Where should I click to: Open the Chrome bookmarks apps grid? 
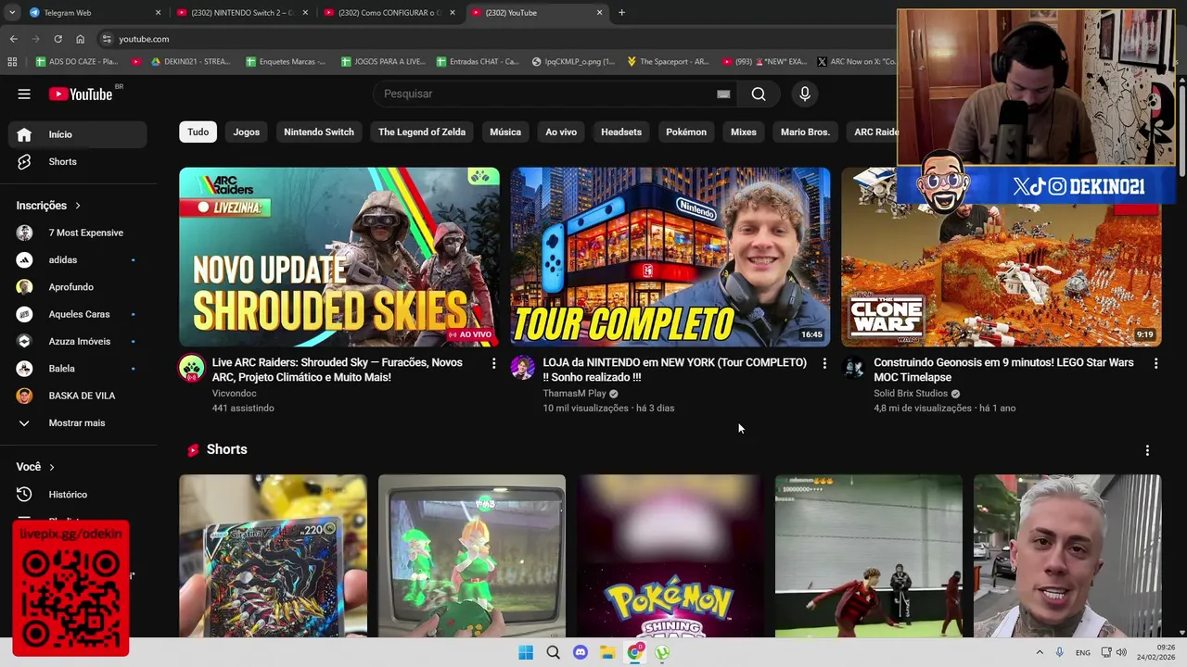point(12,62)
